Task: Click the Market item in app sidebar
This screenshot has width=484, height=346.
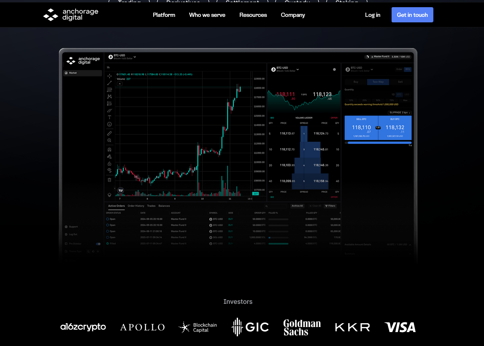Action: coord(82,73)
